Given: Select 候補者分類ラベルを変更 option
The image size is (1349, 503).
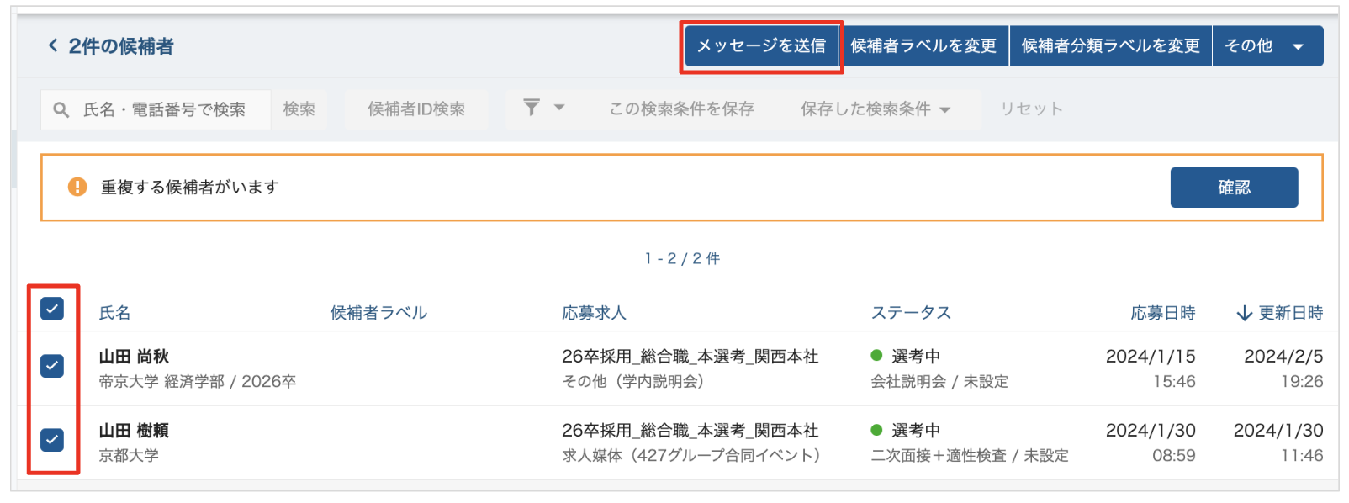Looking at the screenshot, I should coord(1110,46).
